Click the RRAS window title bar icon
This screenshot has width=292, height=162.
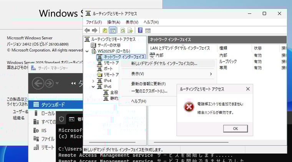[x=88, y=13]
